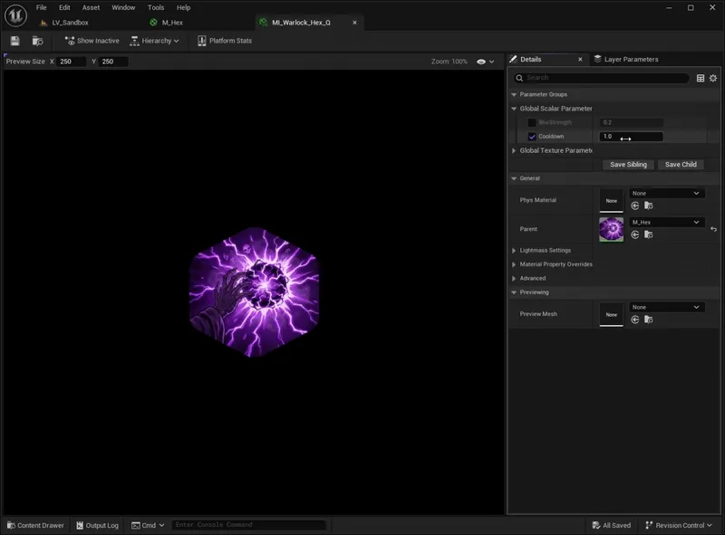The image size is (725, 535).
Task: Toggle viewport visibility eye options
Action: (485, 62)
